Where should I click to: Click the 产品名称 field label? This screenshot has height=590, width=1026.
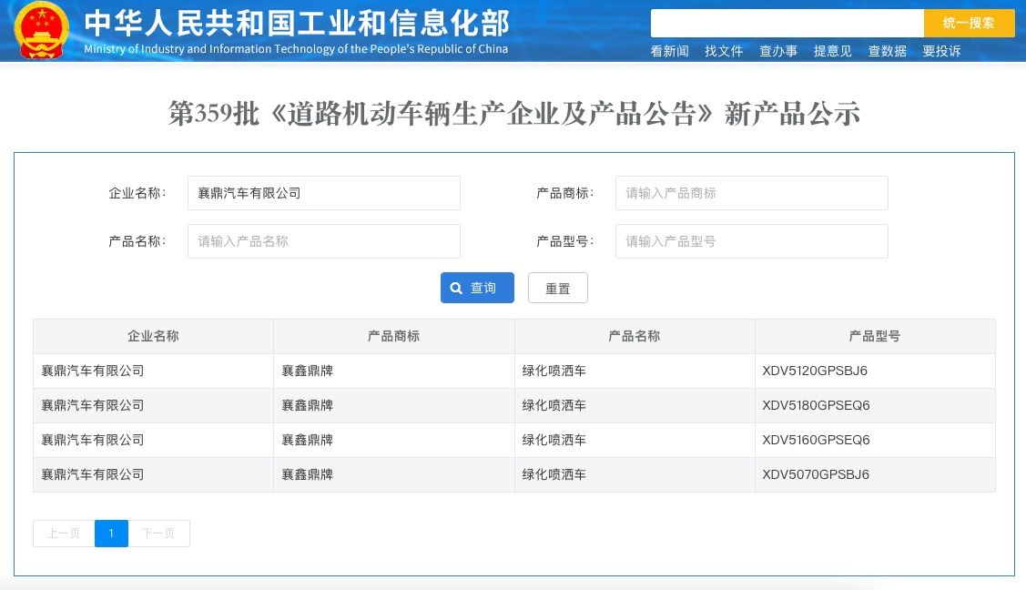coord(137,241)
